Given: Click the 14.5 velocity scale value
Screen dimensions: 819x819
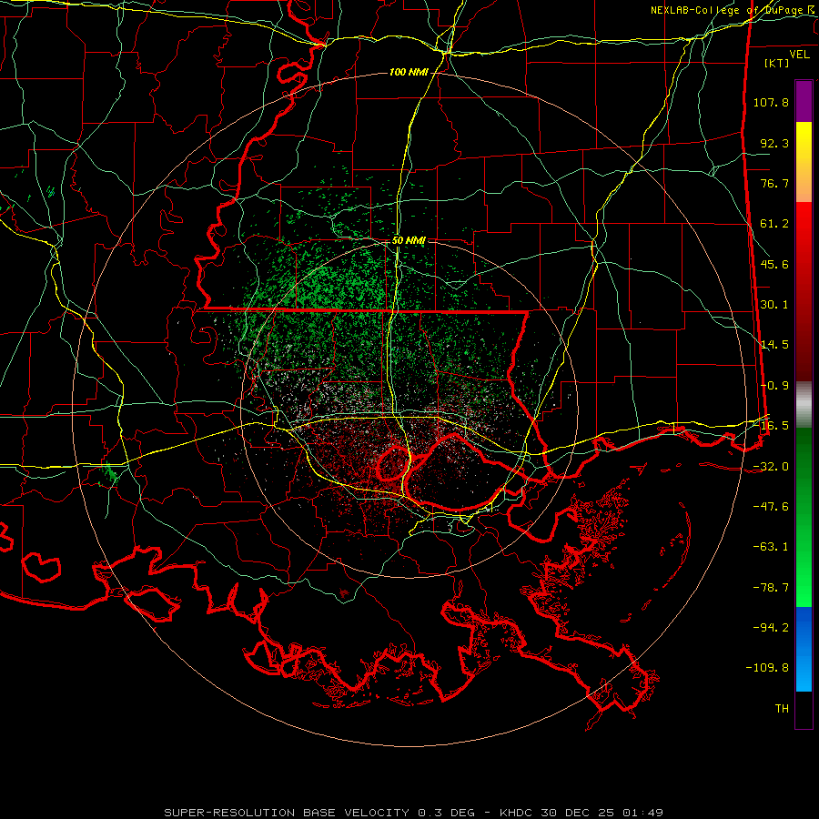Looking at the screenshot, I should coord(774,345).
